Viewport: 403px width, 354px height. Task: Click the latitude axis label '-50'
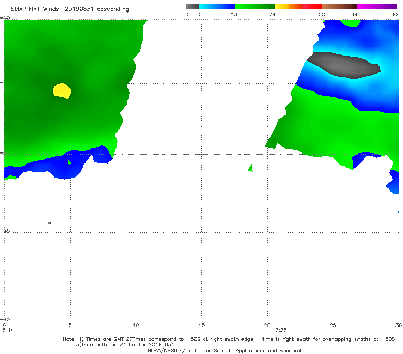tap(5, 152)
